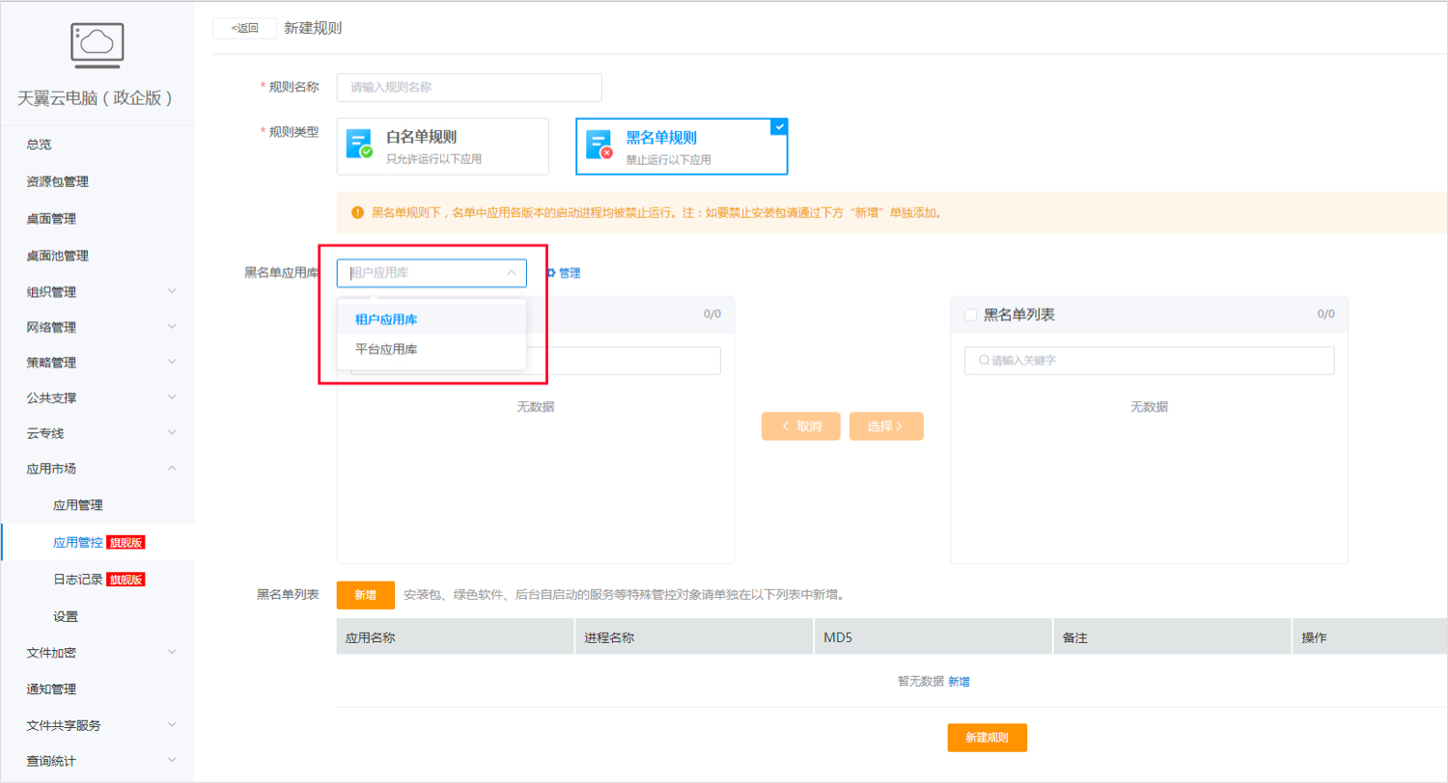Click the 新建规则 submit button
Image resolution: width=1448 pixels, height=783 pixels.
(x=985, y=737)
